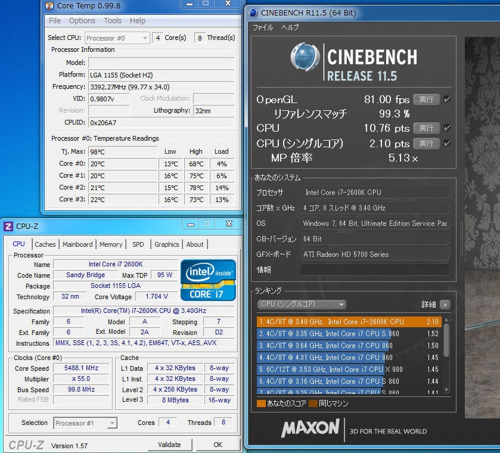Select ranking entry 4 at 4.31 GHz
Screen dimensions: 500x453
349,357
